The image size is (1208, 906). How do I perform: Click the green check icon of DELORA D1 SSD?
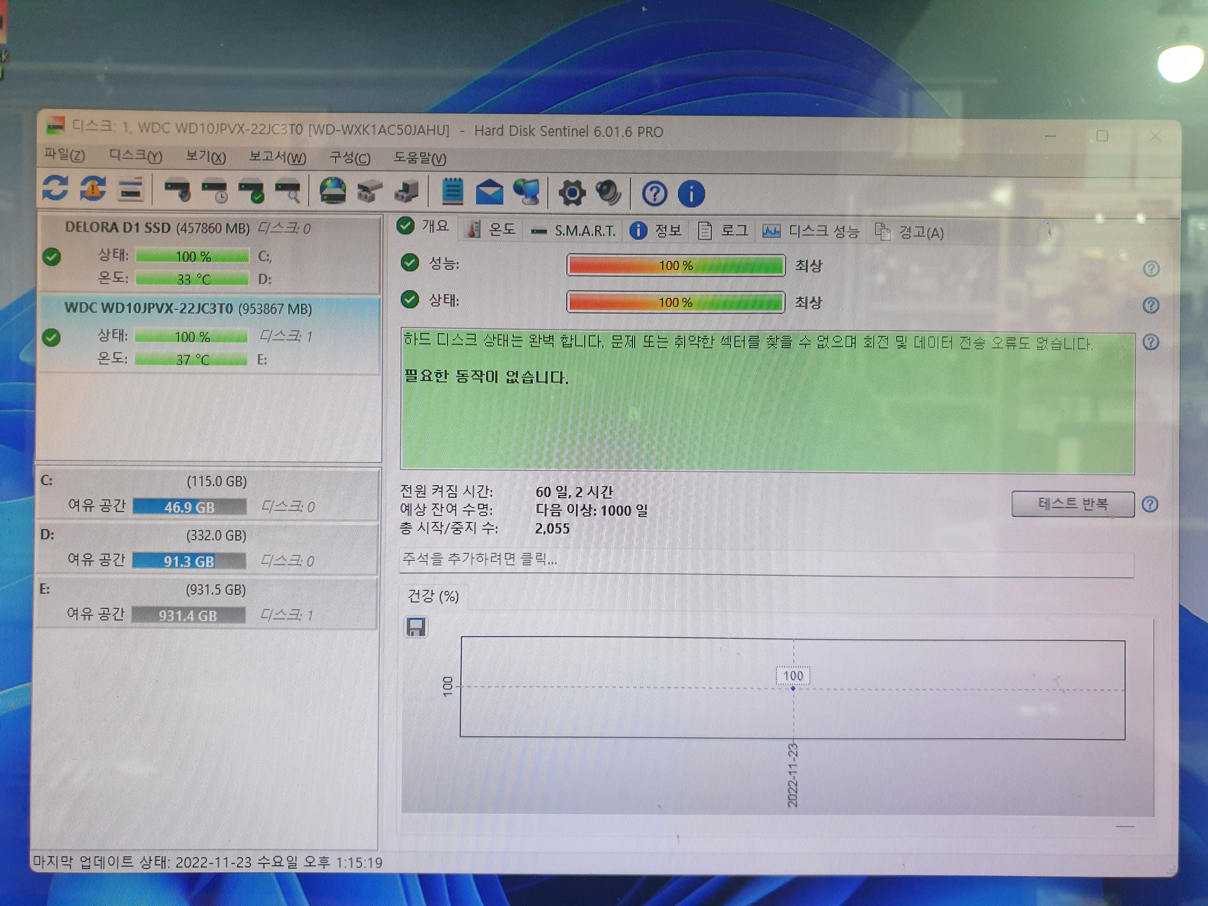tap(52, 257)
